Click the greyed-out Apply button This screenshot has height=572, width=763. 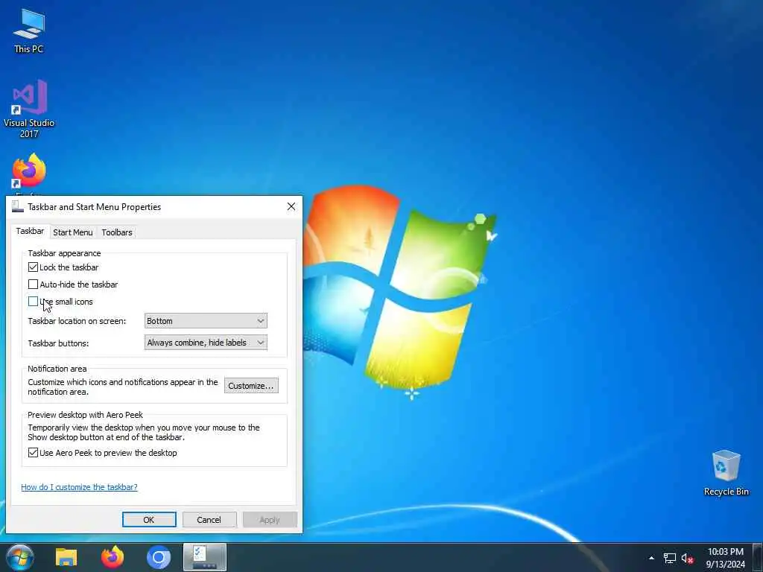[270, 519]
